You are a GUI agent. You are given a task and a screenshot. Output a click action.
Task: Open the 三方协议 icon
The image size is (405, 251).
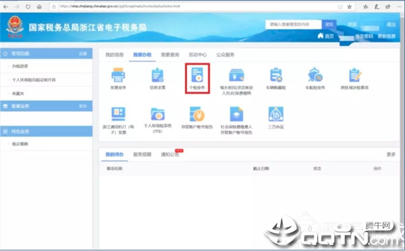276,114
